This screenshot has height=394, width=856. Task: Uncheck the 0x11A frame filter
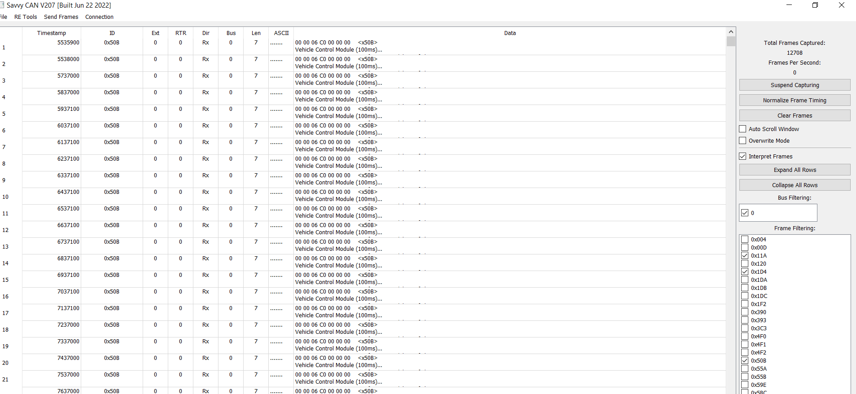[745, 256]
